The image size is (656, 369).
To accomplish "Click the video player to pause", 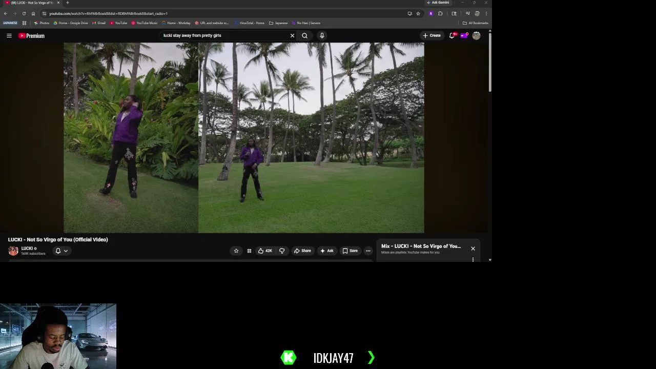I will 244,137.
